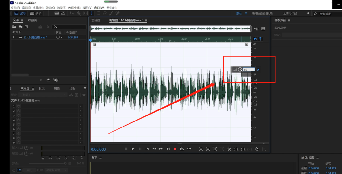Click the Stop button in transport

tap(126, 149)
